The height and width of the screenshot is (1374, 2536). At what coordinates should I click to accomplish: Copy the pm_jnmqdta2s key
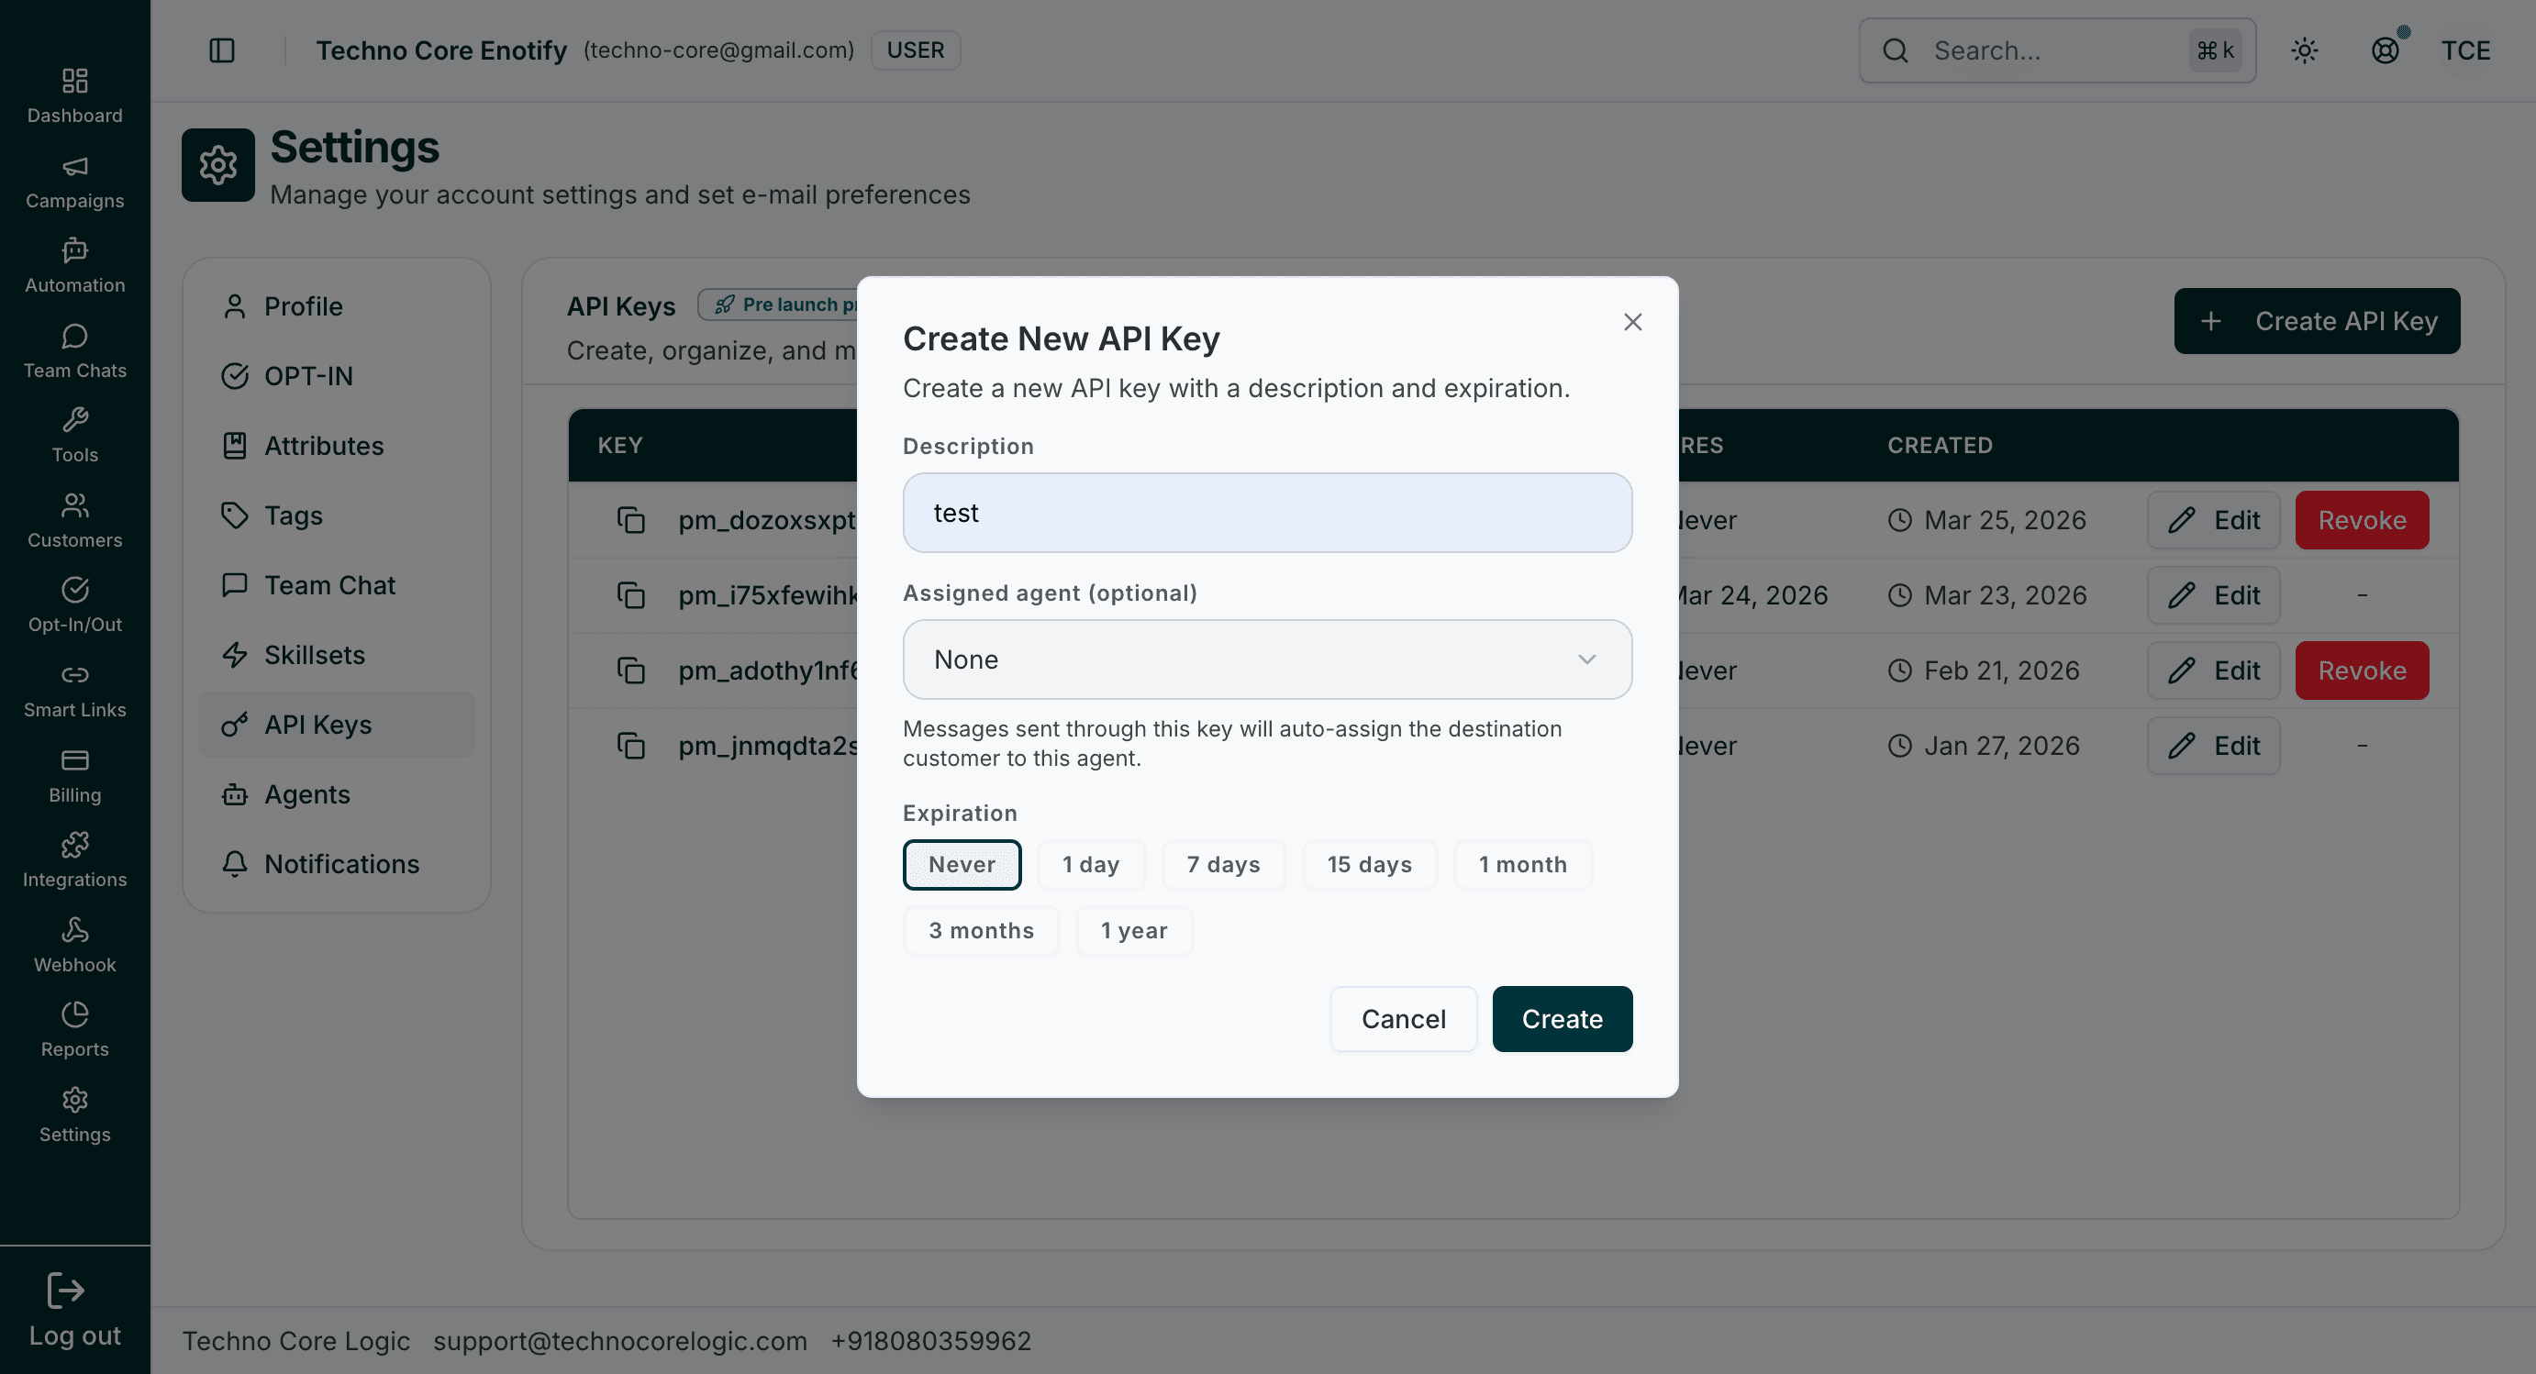pos(630,746)
